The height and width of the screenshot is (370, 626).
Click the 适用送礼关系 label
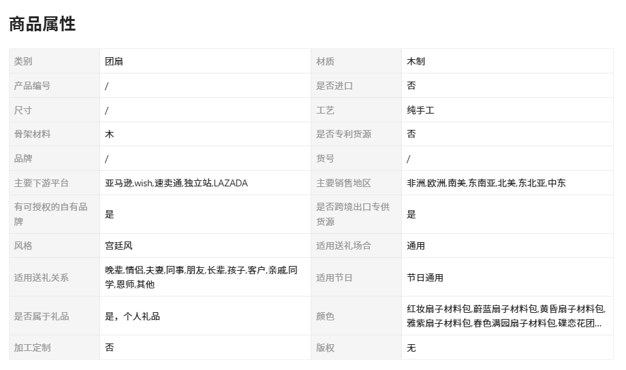pos(42,277)
